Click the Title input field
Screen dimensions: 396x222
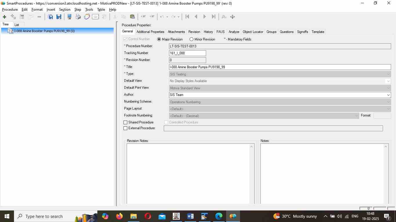point(280,67)
